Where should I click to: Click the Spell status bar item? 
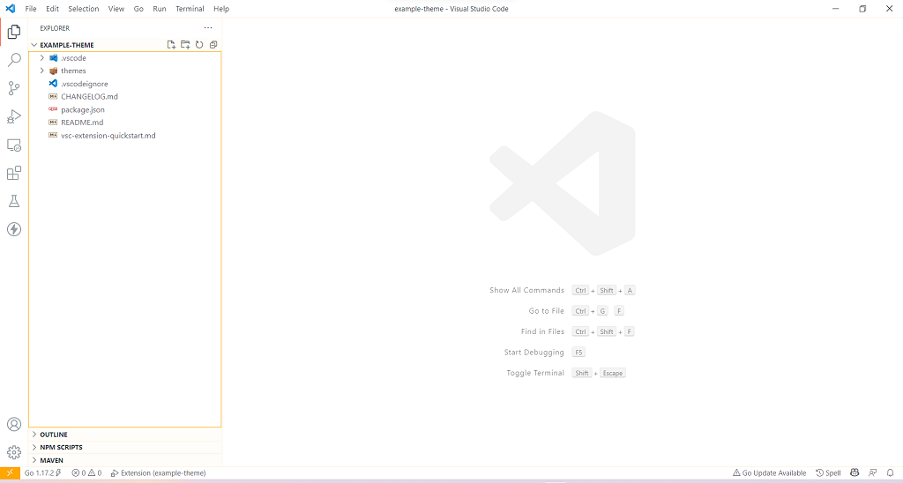[829, 472]
